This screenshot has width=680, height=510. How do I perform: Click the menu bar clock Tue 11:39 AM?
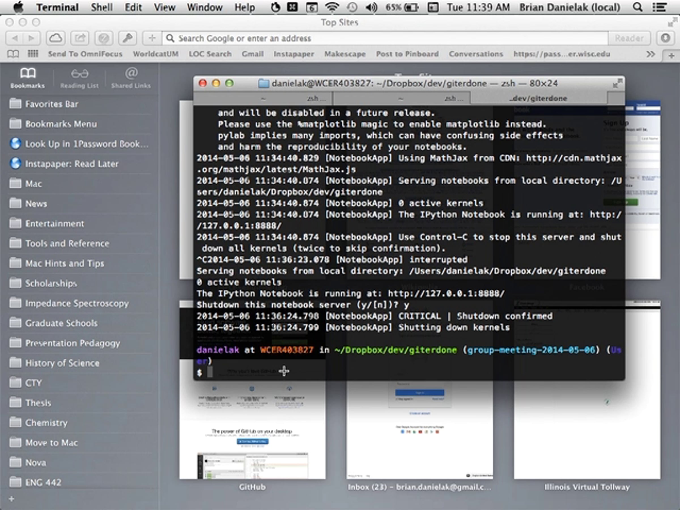pyautogui.click(x=478, y=7)
